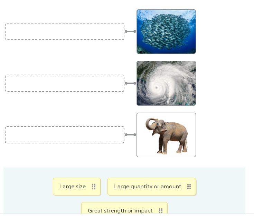This screenshot has height=218, width=254.
Task: Click the empty drop box for the fish photo
Action: click(x=65, y=31)
